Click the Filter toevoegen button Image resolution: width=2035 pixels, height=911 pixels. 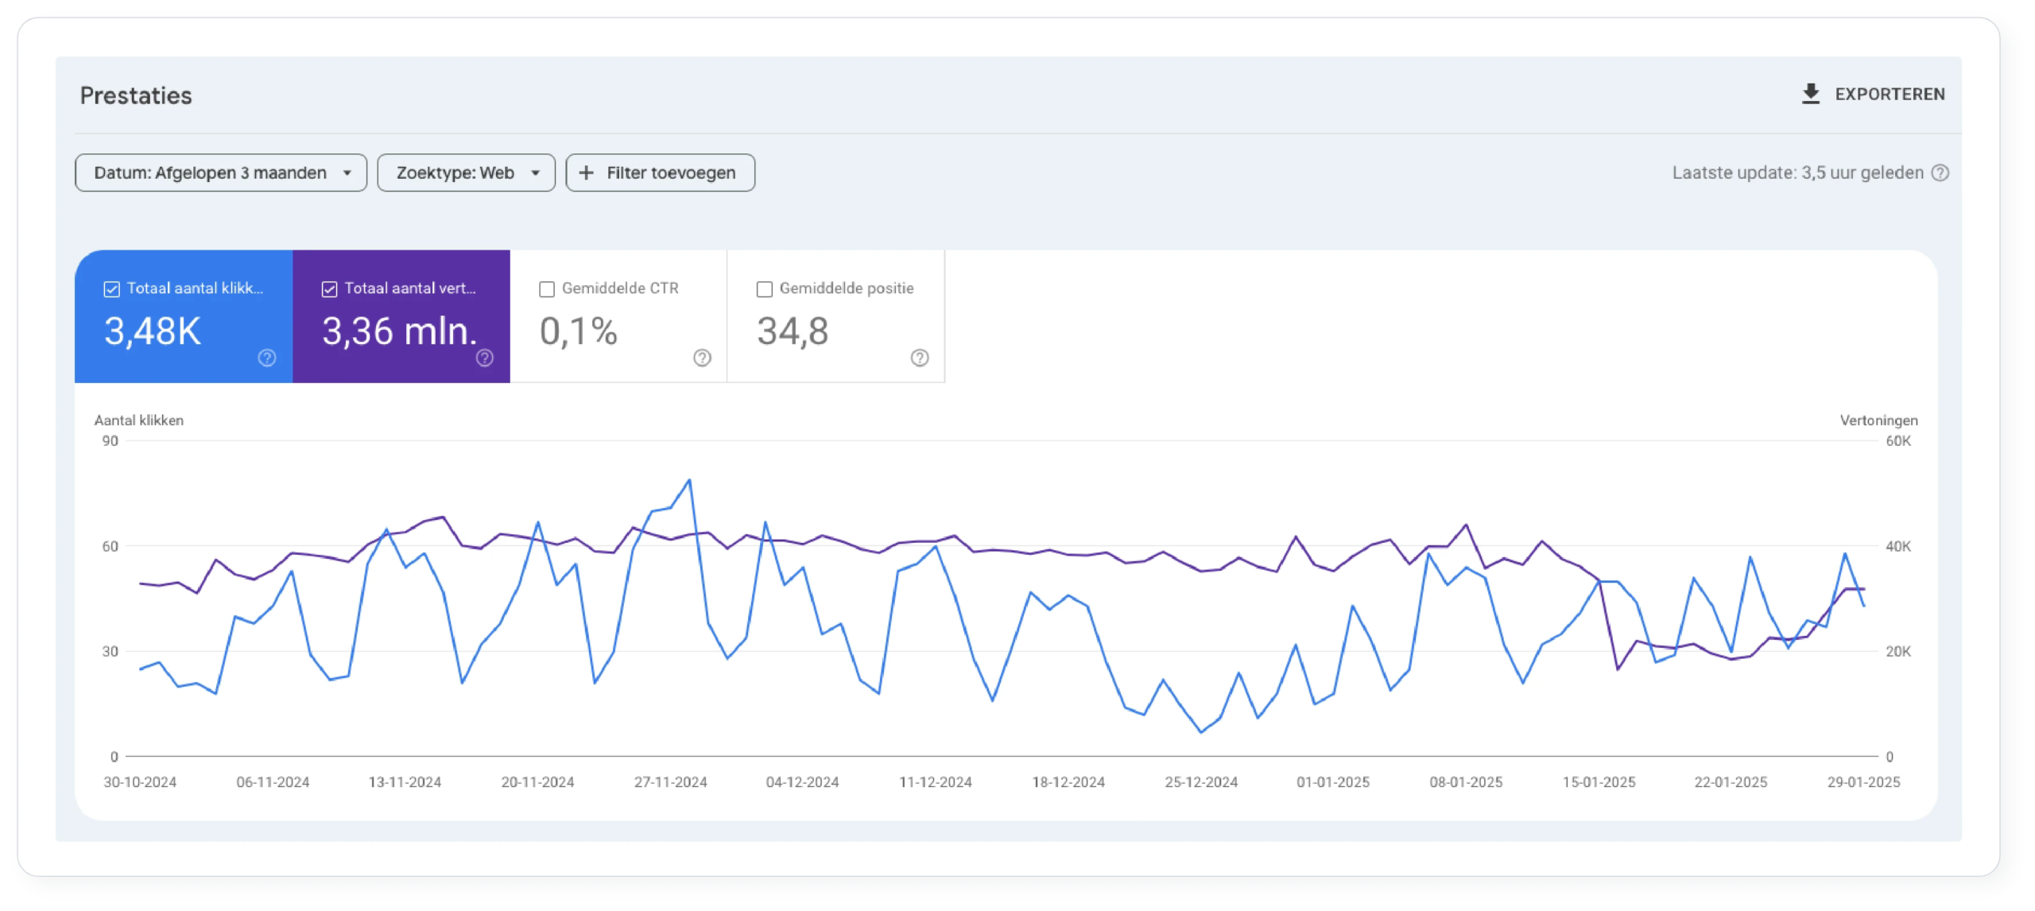pyautogui.click(x=660, y=173)
